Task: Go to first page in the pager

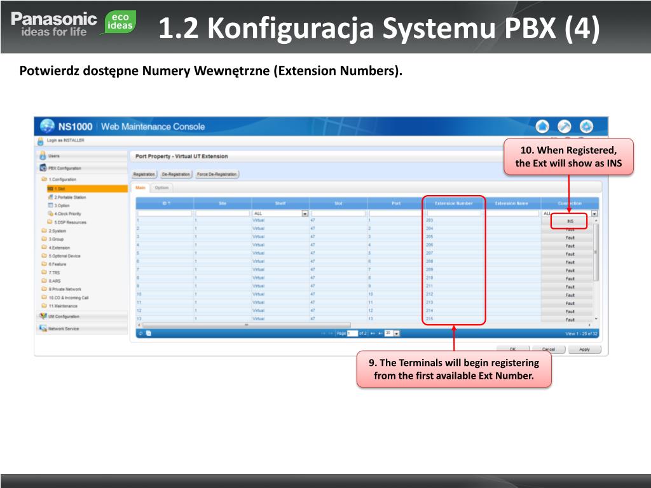Action: tap(323, 333)
